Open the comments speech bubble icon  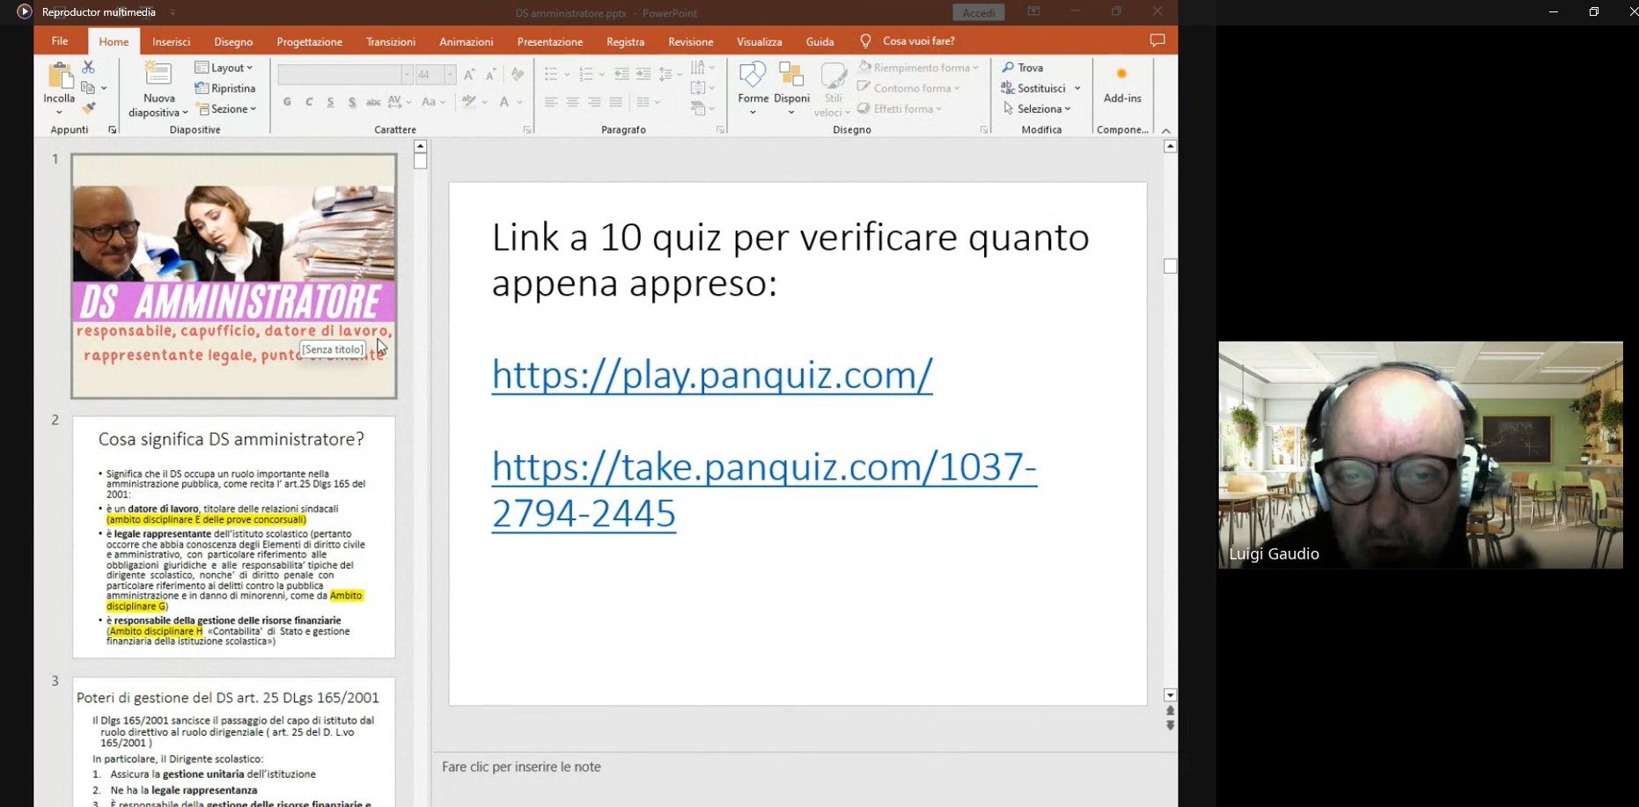(1158, 40)
